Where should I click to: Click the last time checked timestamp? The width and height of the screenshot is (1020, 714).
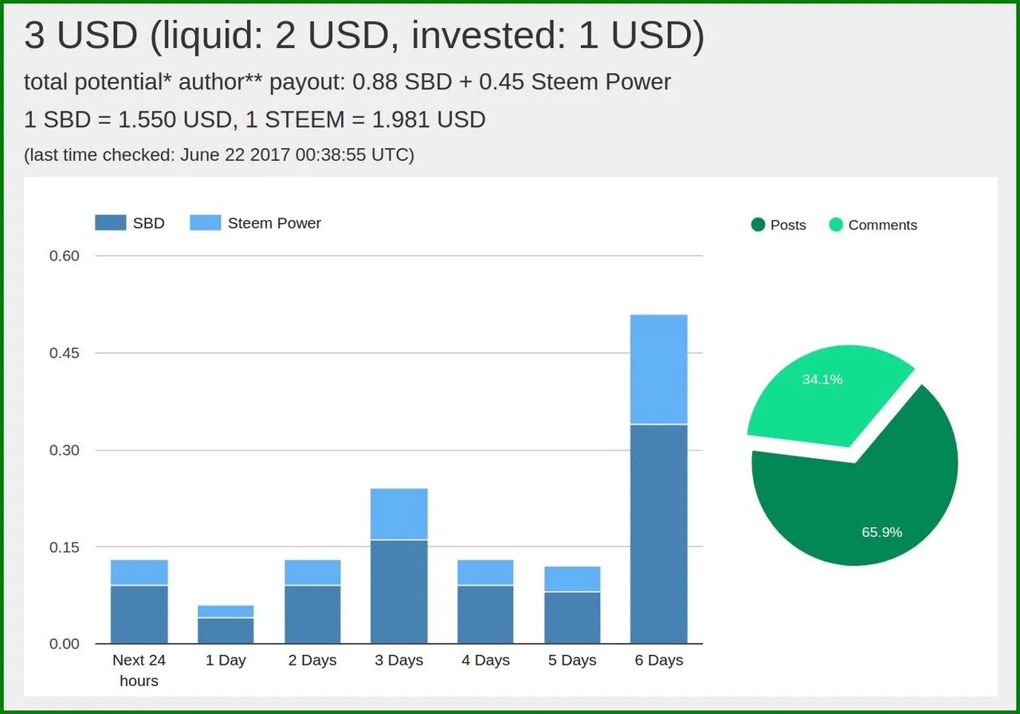coord(219,155)
